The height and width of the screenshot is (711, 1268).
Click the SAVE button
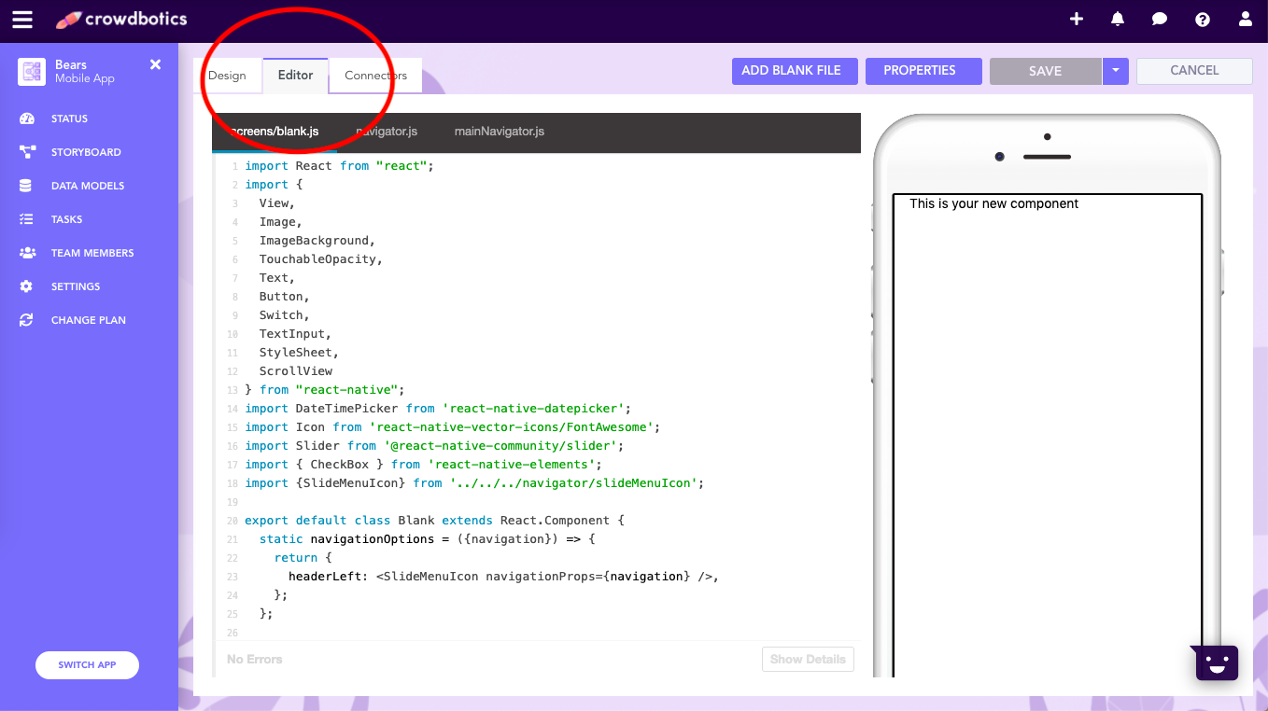point(1045,71)
